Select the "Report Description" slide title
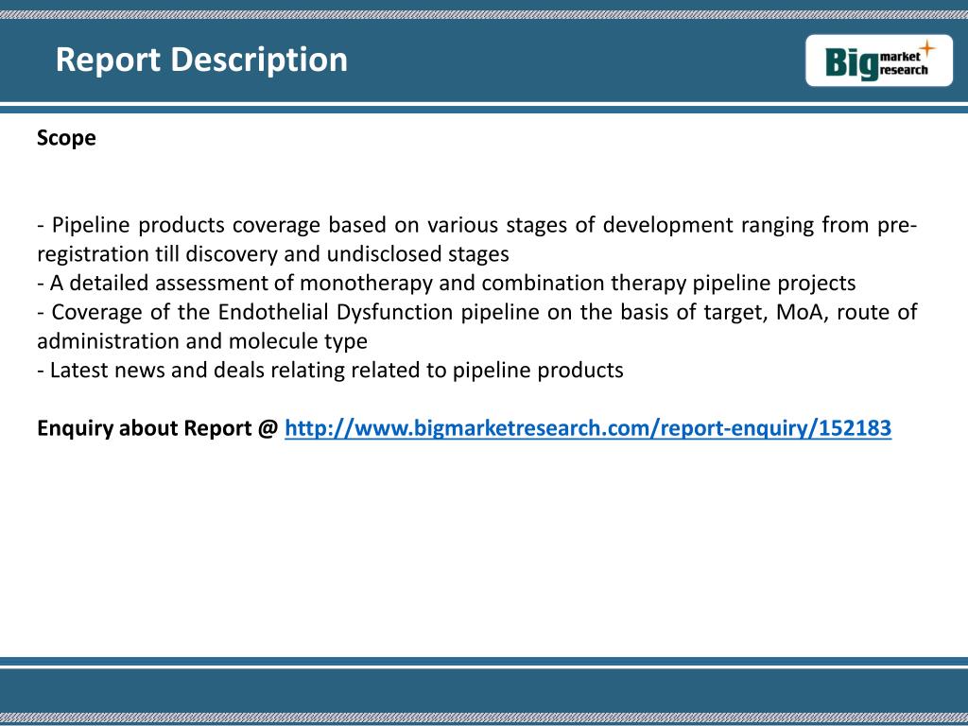Viewport: 968px width, 726px height. coord(201,60)
